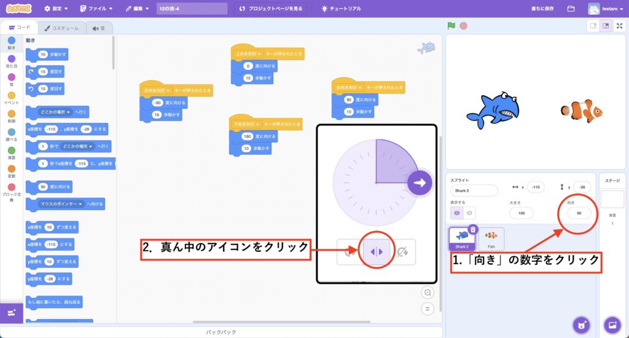
Task: Switch to the 音 sounds tab
Action: (98, 28)
